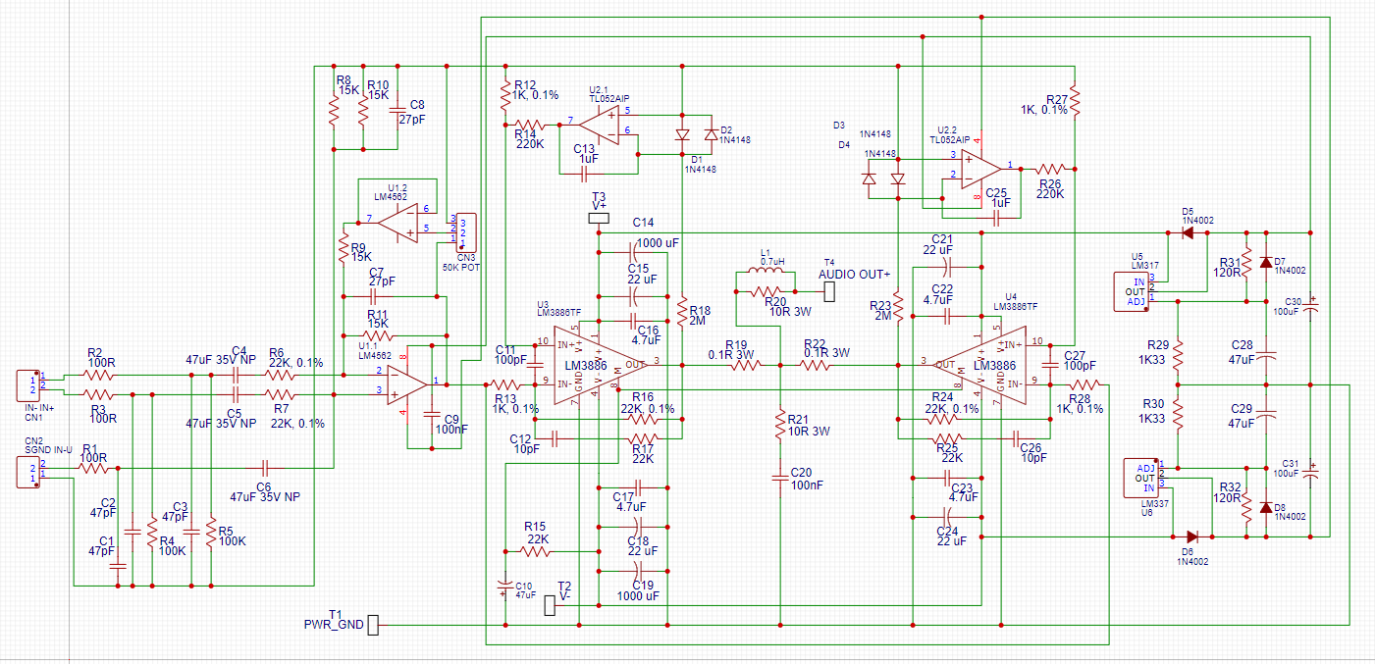1375x664 pixels.
Task: Click the 'R15' designator label
Action: (535, 526)
